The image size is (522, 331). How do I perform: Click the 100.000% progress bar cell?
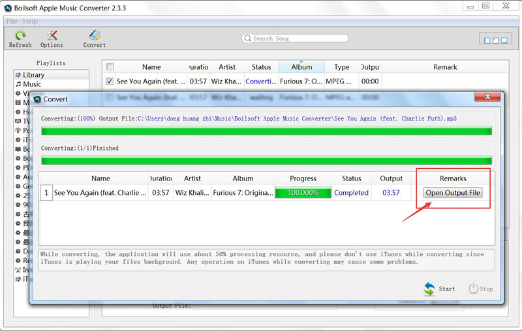pos(303,193)
